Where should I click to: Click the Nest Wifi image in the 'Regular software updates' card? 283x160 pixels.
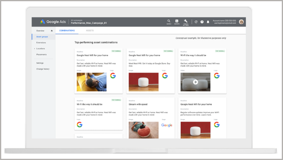pyautogui.click(x=195, y=130)
